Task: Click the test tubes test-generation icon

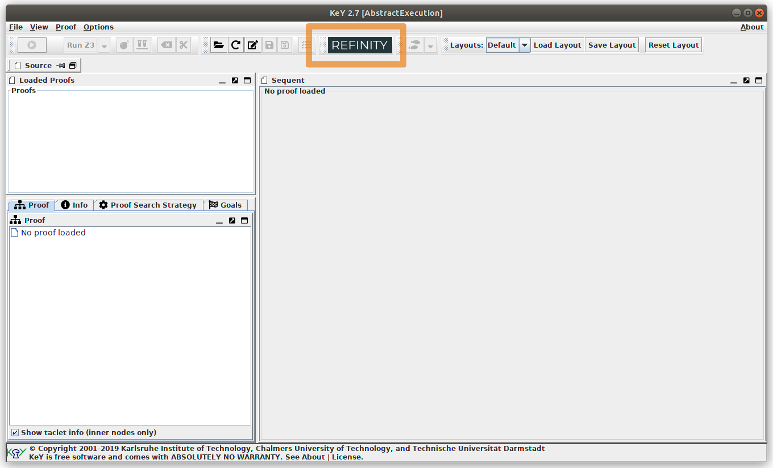Action: pos(142,45)
